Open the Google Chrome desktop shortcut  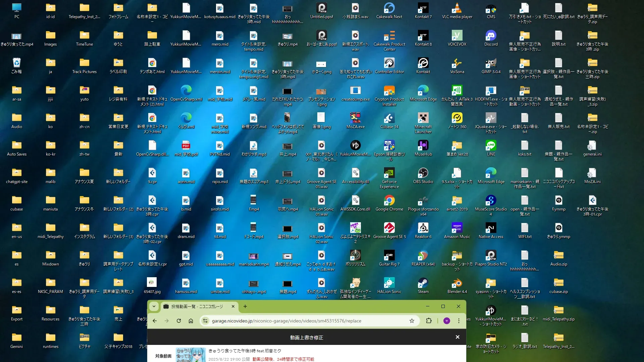tap(389, 200)
